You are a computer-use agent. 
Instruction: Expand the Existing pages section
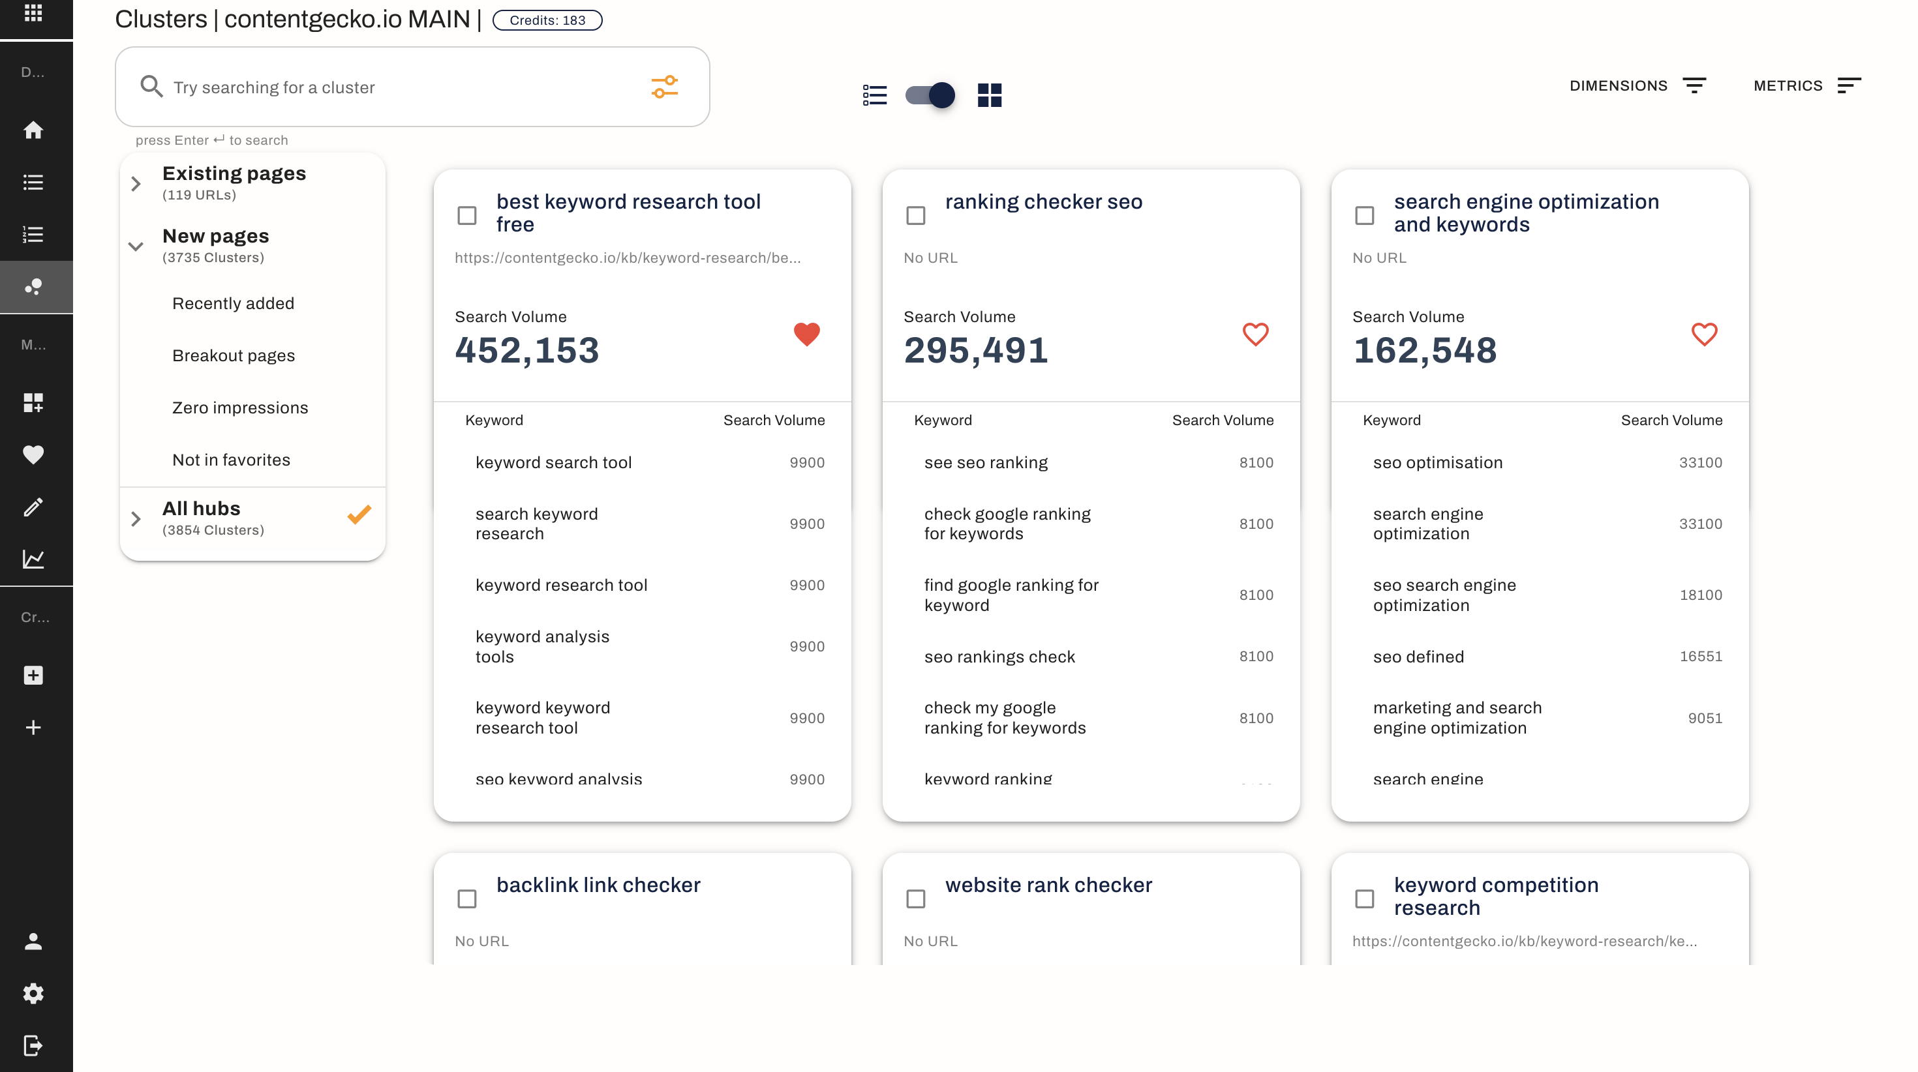(136, 183)
